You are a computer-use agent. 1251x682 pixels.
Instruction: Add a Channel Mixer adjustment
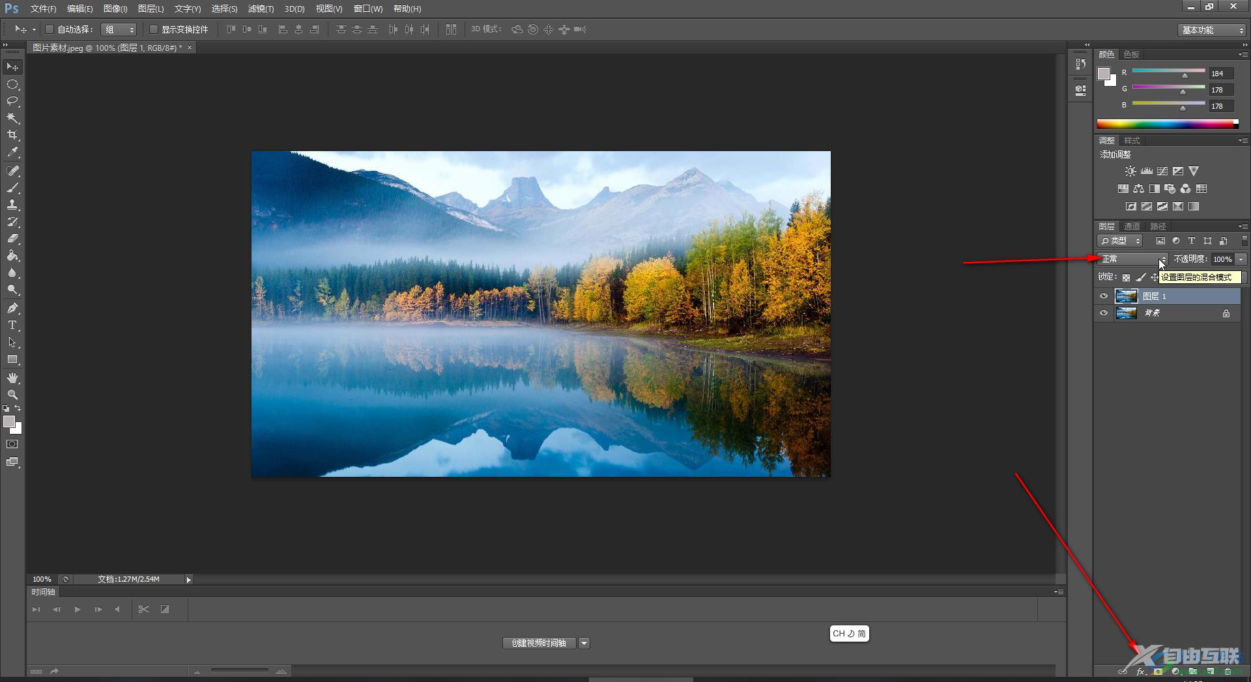[x=1185, y=189]
